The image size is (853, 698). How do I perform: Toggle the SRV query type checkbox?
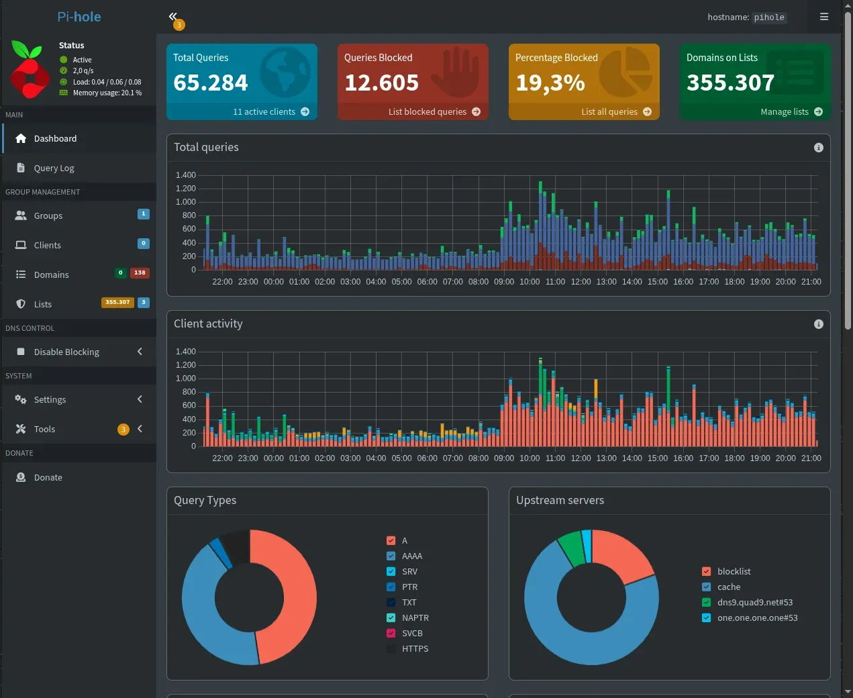pos(391,571)
